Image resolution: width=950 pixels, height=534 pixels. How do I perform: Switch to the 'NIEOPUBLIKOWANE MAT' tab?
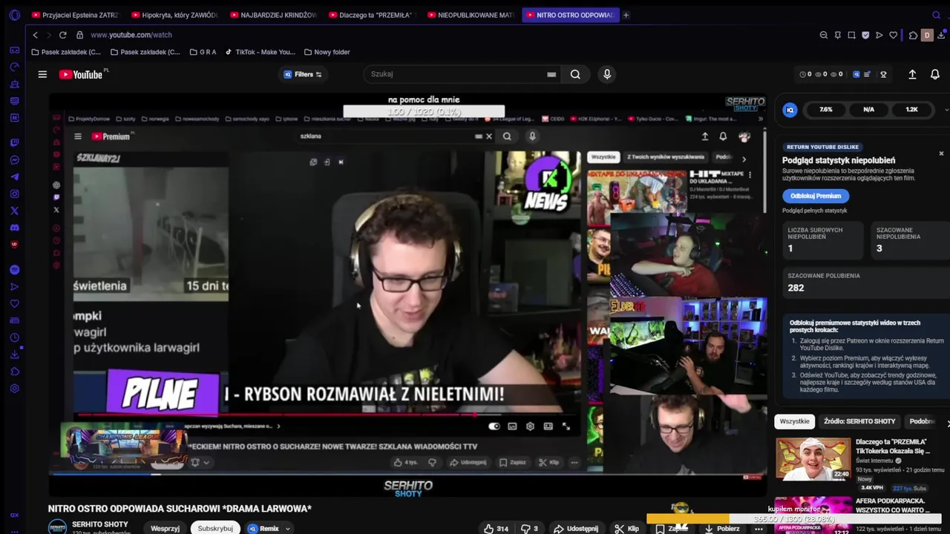(x=471, y=15)
